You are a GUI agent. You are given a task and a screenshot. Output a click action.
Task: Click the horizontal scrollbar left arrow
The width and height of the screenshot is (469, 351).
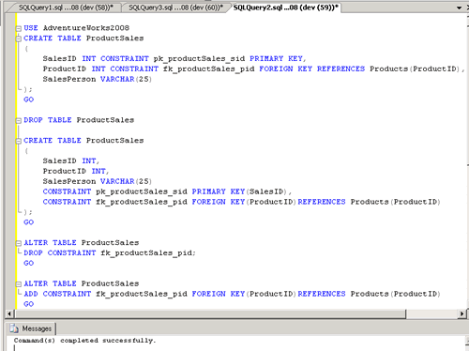[9, 313]
